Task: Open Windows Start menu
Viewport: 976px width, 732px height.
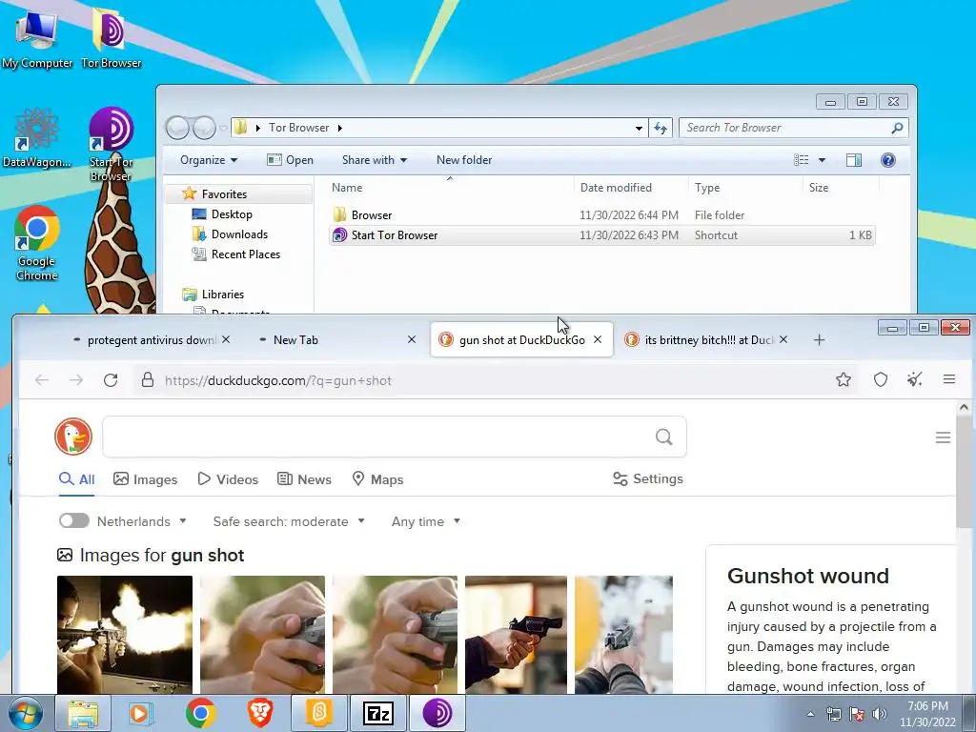Action: [26, 713]
